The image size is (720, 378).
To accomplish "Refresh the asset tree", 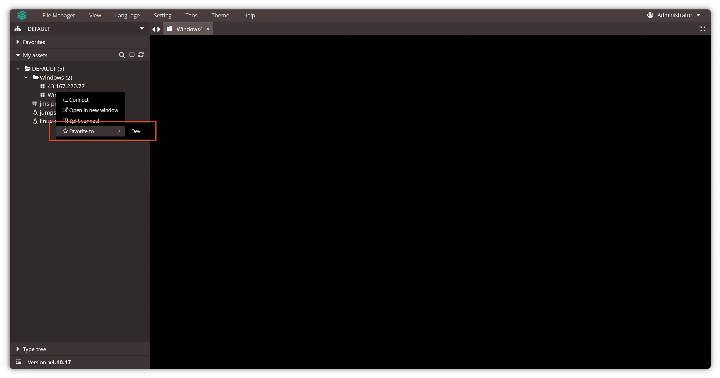I will coord(141,55).
